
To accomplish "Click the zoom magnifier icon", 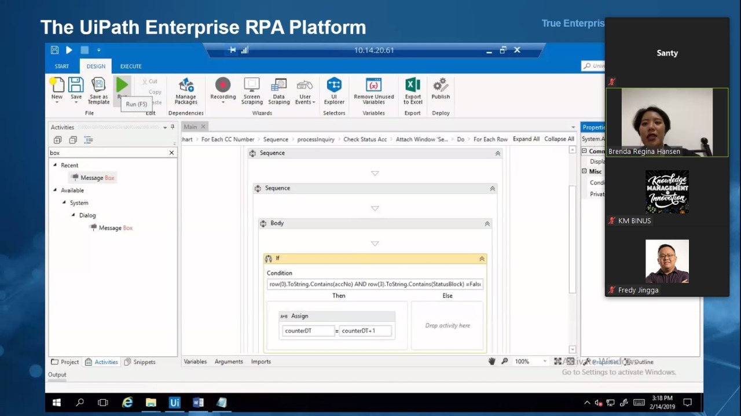I will pyautogui.click(x=504, y=362).
